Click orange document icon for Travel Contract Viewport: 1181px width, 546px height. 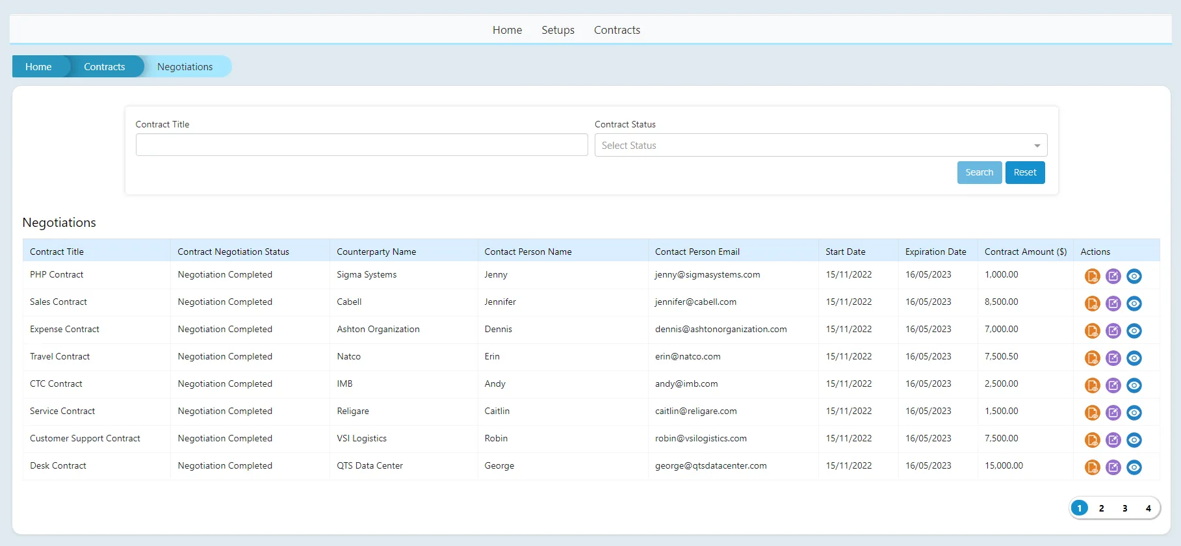[x=1092, y=358]
